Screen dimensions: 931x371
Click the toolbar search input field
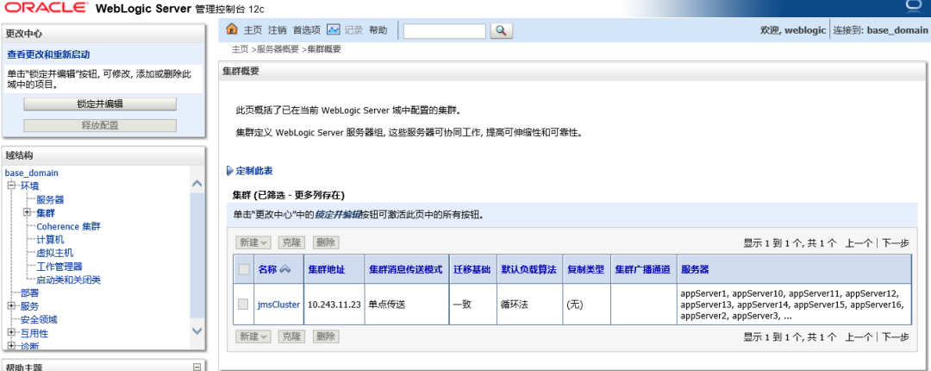[445, 31]
